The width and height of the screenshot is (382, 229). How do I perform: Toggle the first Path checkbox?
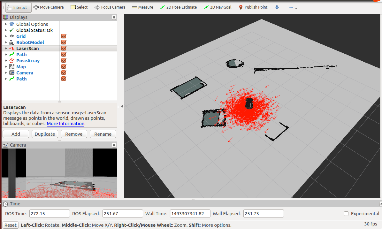[64, 54]
